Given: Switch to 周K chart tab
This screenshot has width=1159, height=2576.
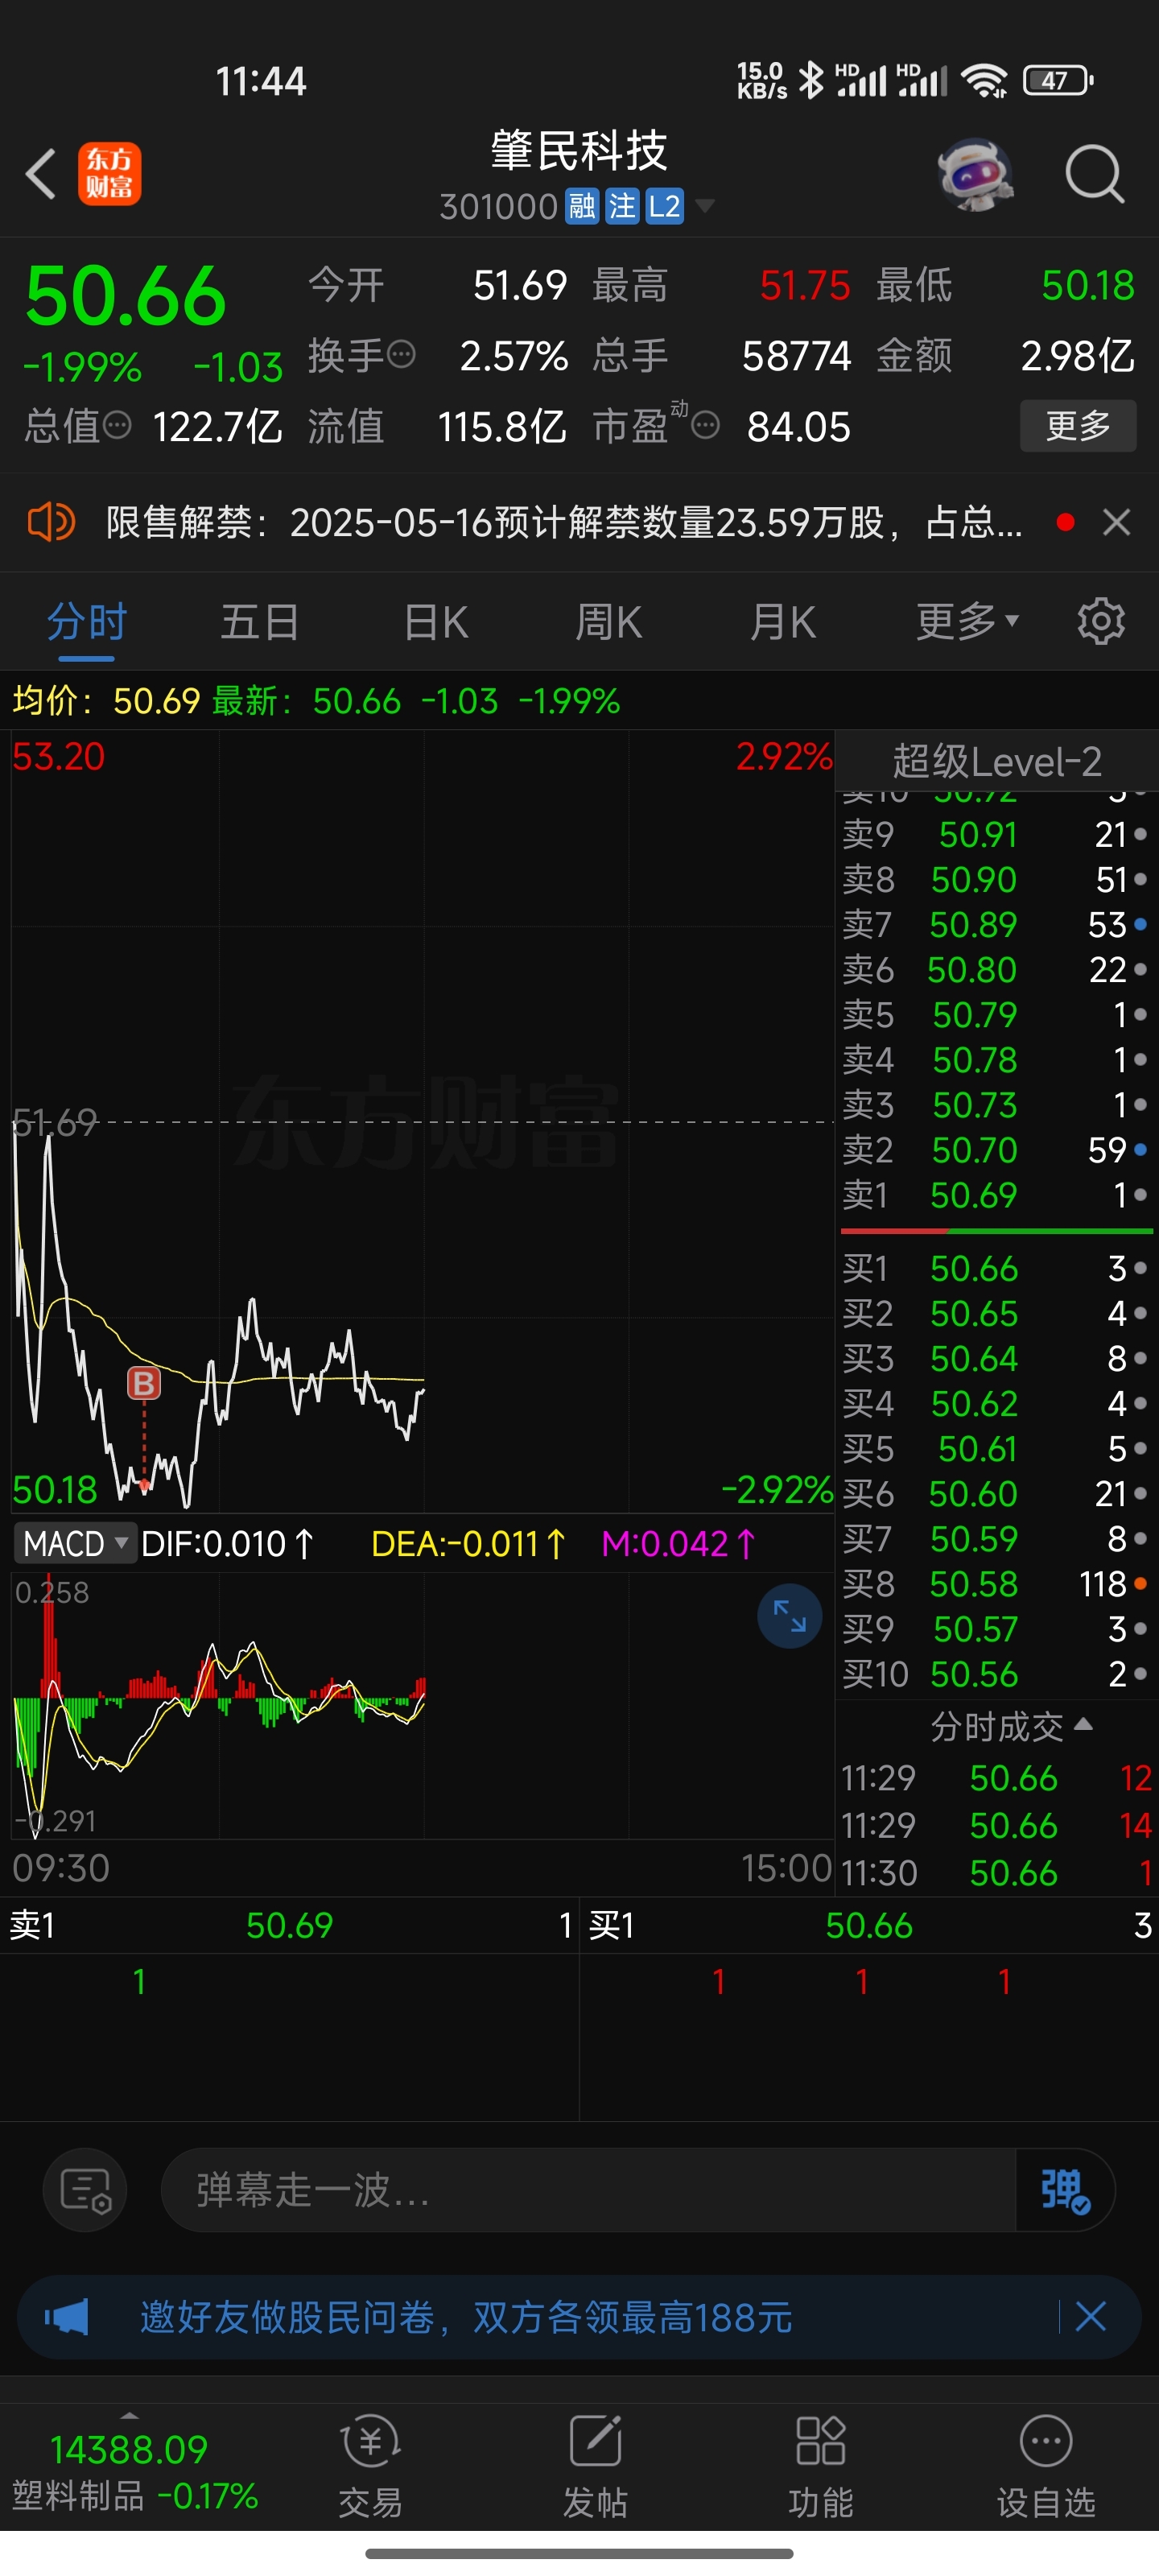Looking at the screenshot, I should click(608, 622).
